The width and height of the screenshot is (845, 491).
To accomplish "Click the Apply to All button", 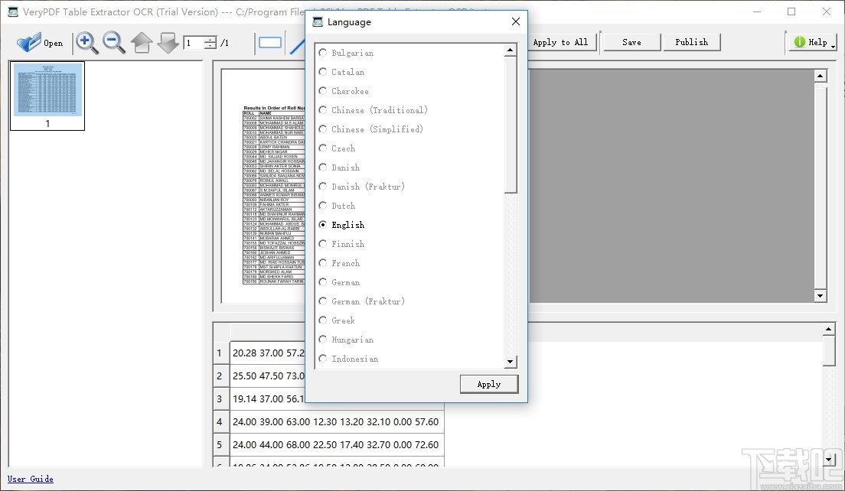I will 563,42.
